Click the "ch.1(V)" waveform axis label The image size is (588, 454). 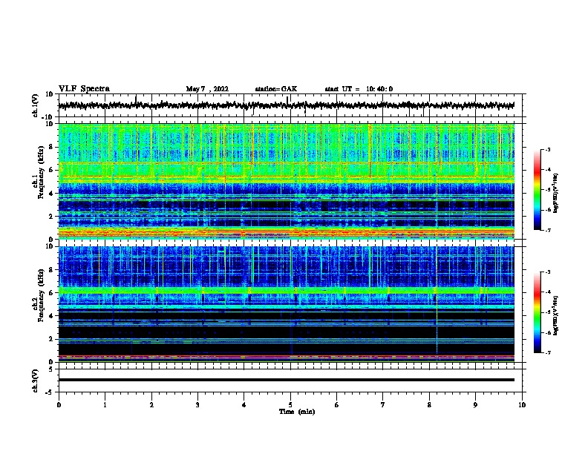(x=35, y=105)
